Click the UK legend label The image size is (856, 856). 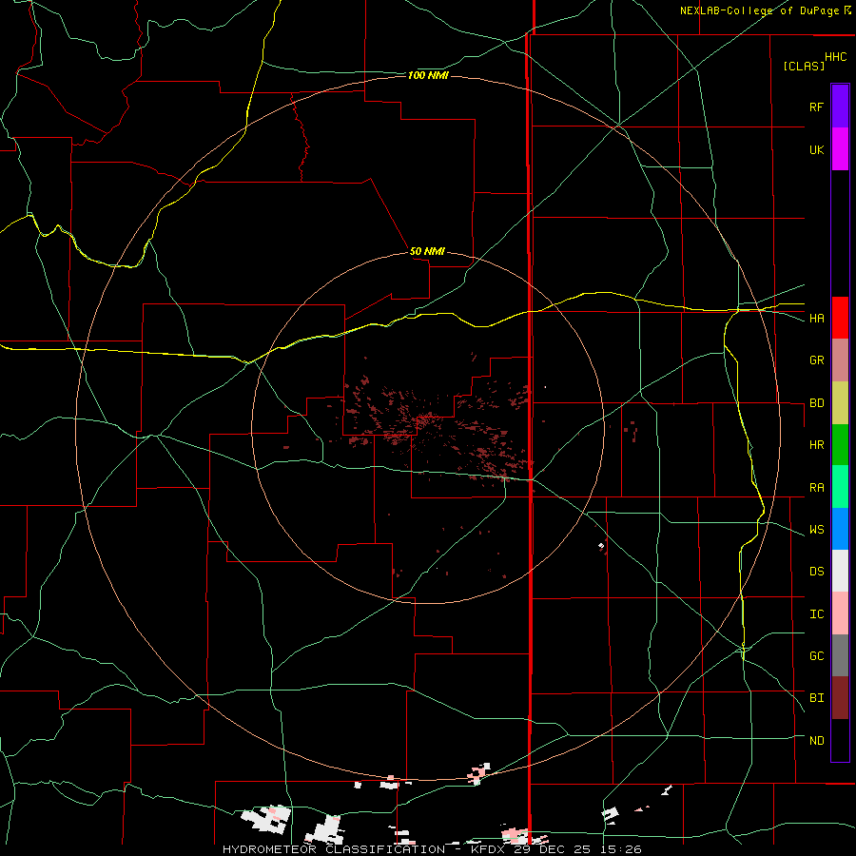pos(816,149)
